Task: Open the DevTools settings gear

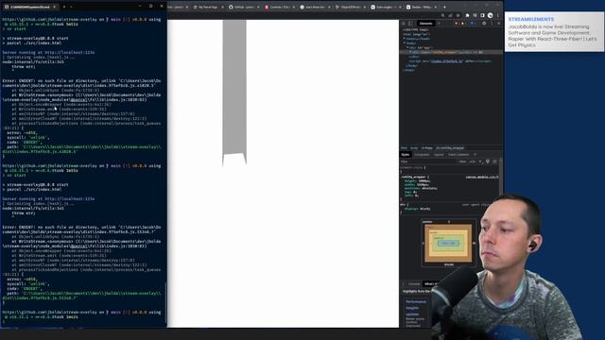Action: 484,24
